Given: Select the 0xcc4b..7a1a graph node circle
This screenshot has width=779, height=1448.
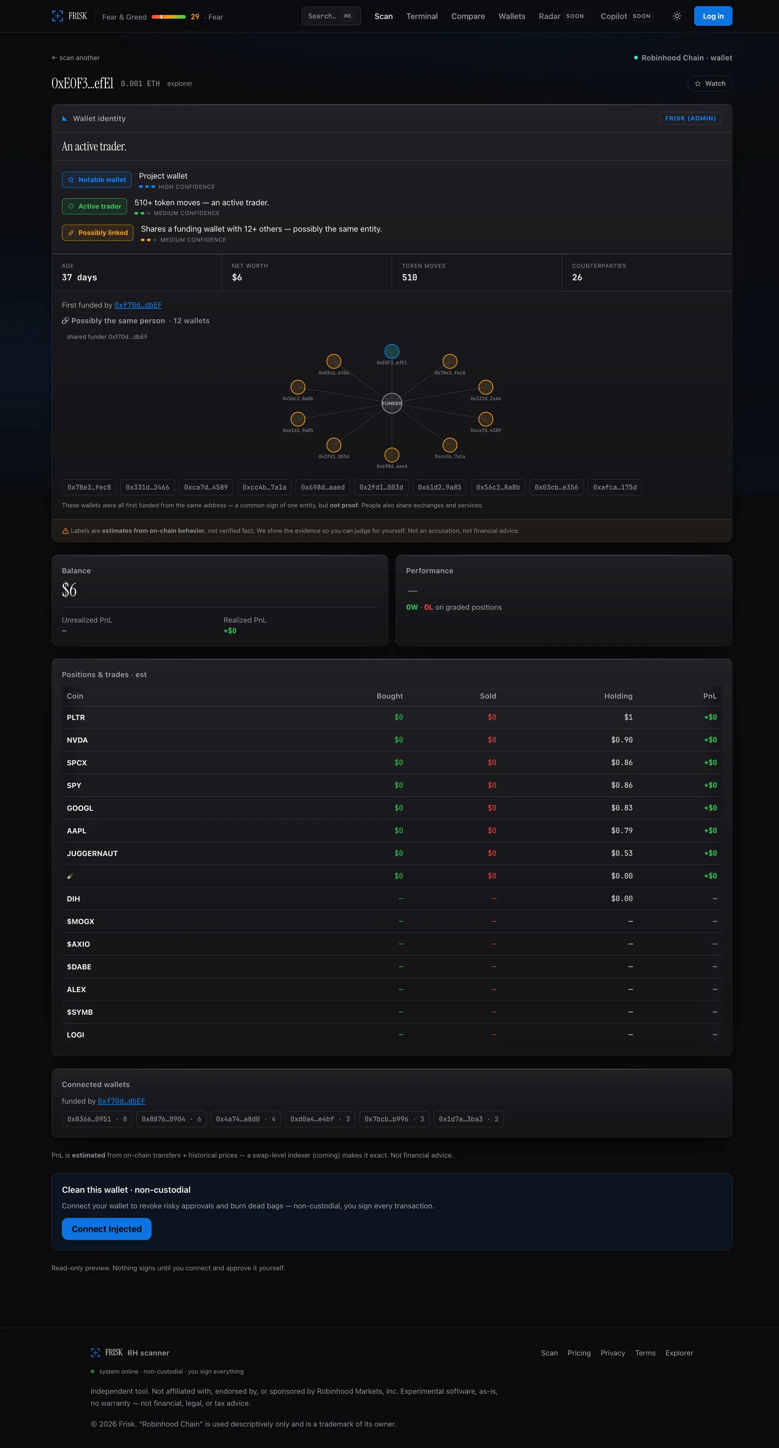Looking at the screenshot, I should tap(450, 445).
